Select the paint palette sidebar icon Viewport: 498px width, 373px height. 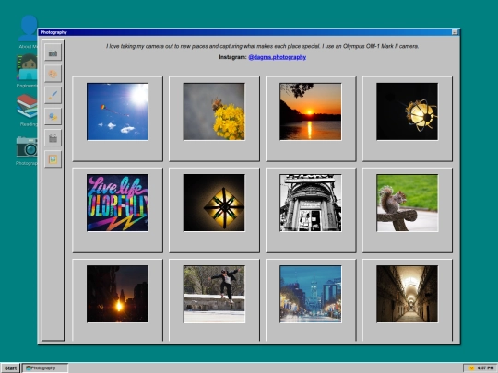[x=53, y=74]
